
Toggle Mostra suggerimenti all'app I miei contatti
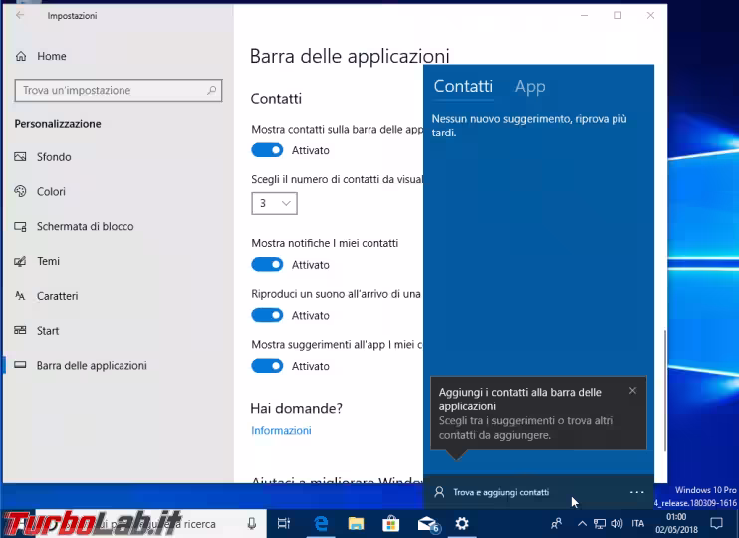[x=267, y=366]
